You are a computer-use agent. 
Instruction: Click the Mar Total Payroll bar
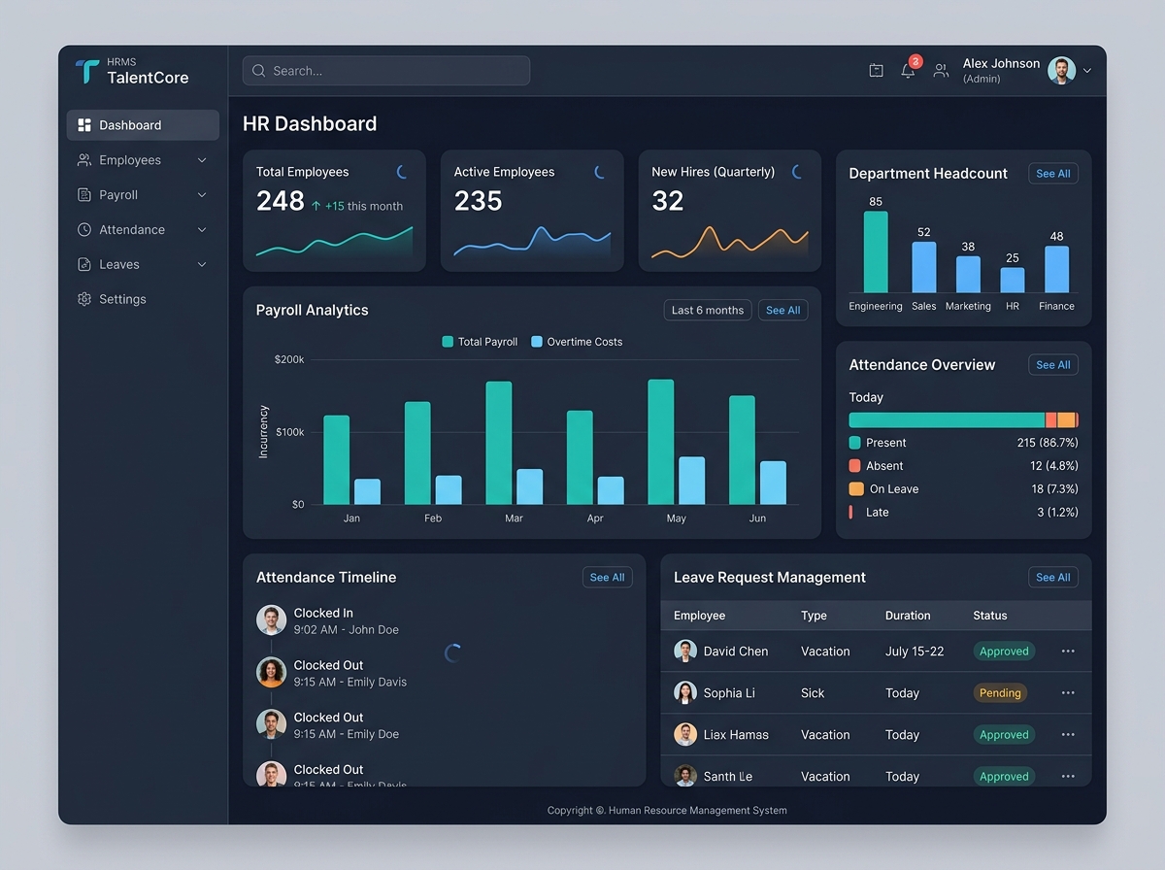pyautogui.click(x=499, y=443)
